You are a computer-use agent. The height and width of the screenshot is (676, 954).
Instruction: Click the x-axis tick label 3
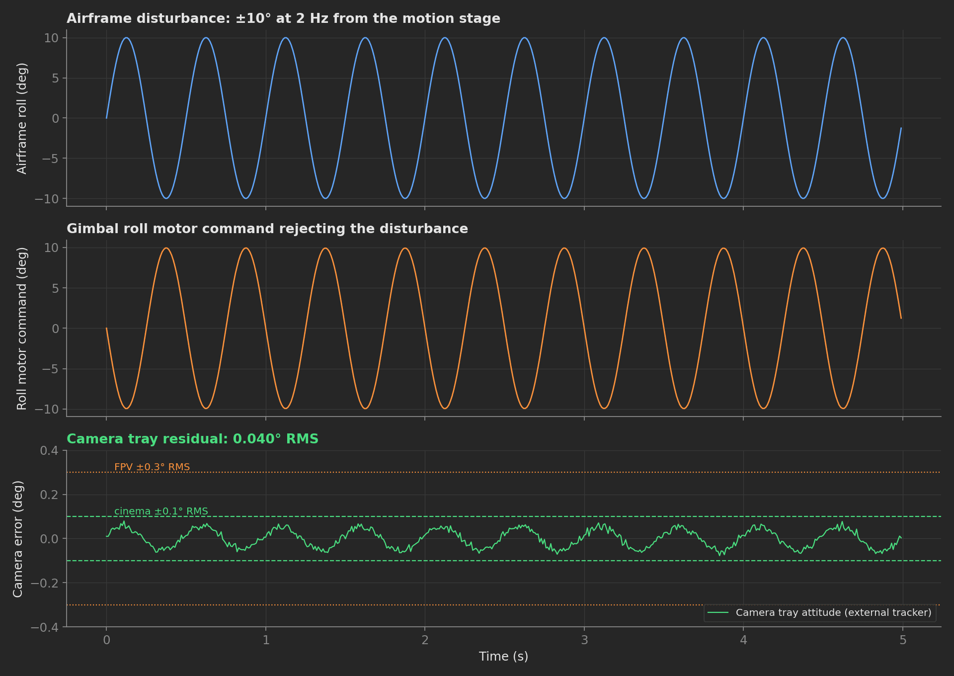[x=584, y=640]
